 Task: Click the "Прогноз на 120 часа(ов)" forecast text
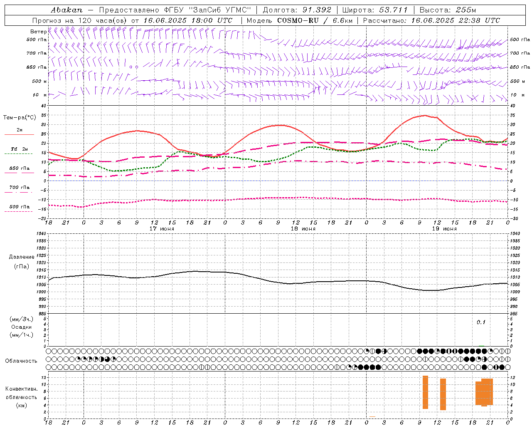[x=80, y=20]
